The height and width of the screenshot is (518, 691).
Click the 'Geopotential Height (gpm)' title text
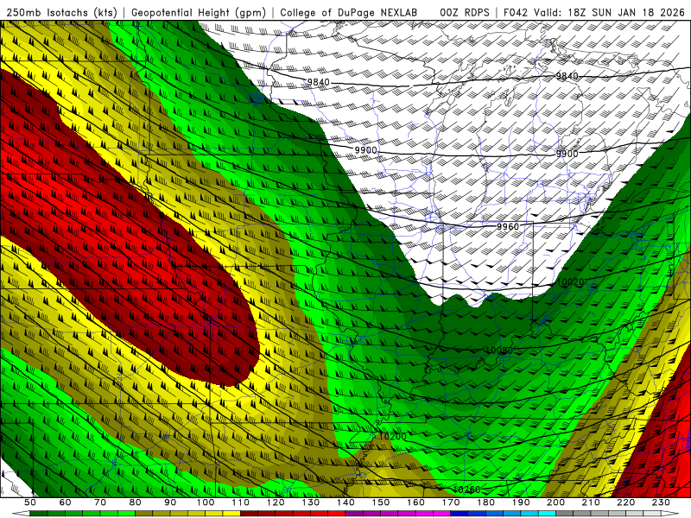199,12
